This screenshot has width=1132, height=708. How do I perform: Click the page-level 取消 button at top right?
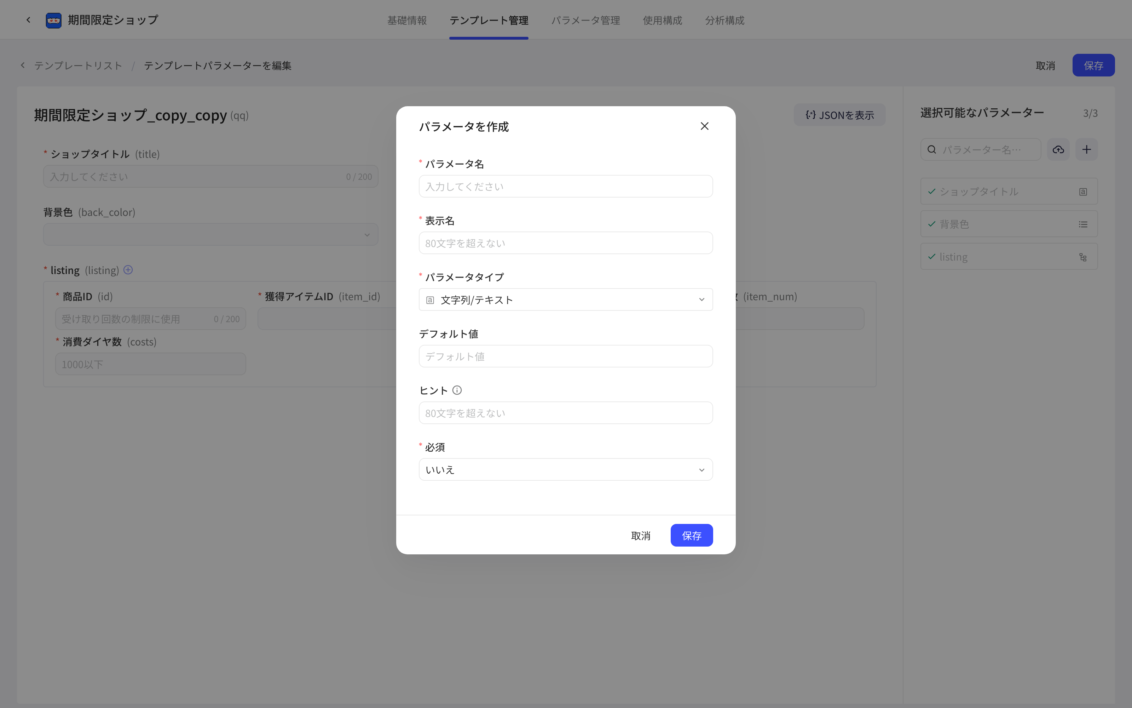click(1045, 65)
